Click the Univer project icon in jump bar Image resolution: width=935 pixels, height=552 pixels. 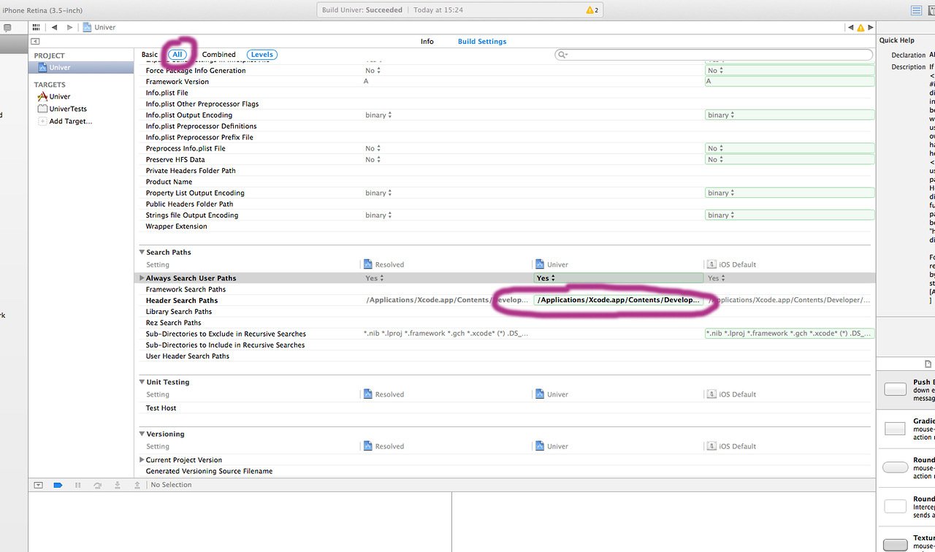(x=88, y=27)
